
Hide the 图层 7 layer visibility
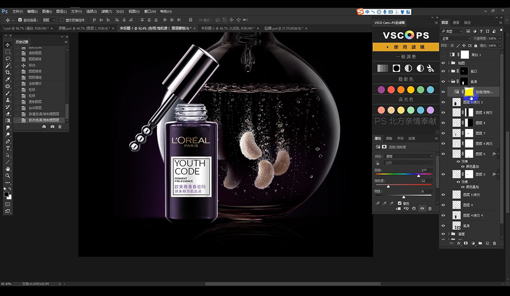click(443, 133)
